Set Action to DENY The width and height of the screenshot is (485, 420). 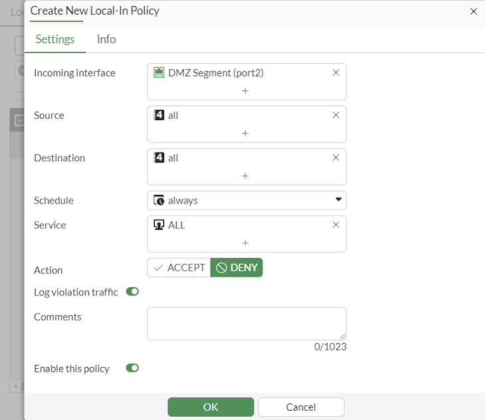point(237,267)
